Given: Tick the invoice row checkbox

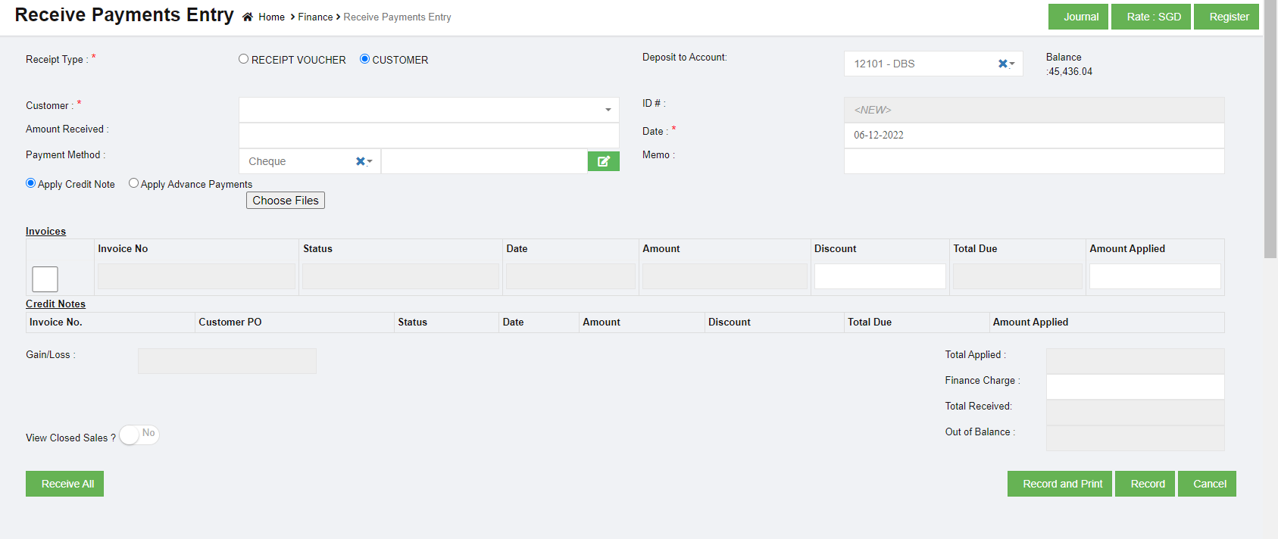Looking at the screenshot, I should tap(45, 279).
